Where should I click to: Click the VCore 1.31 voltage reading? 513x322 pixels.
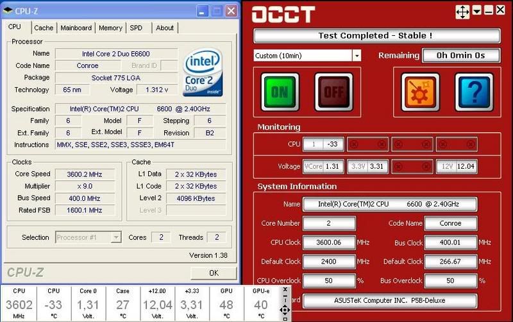point(324,166)
